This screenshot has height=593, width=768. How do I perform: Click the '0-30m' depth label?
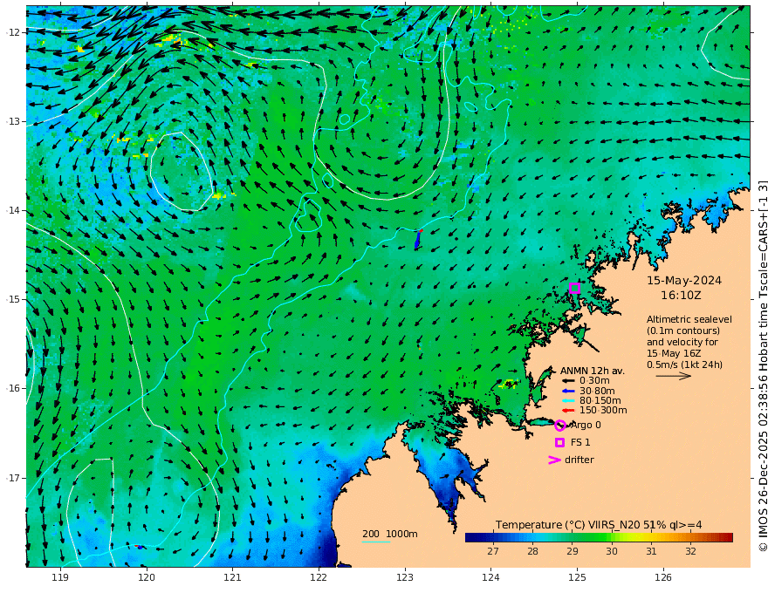tap(594, 381)
